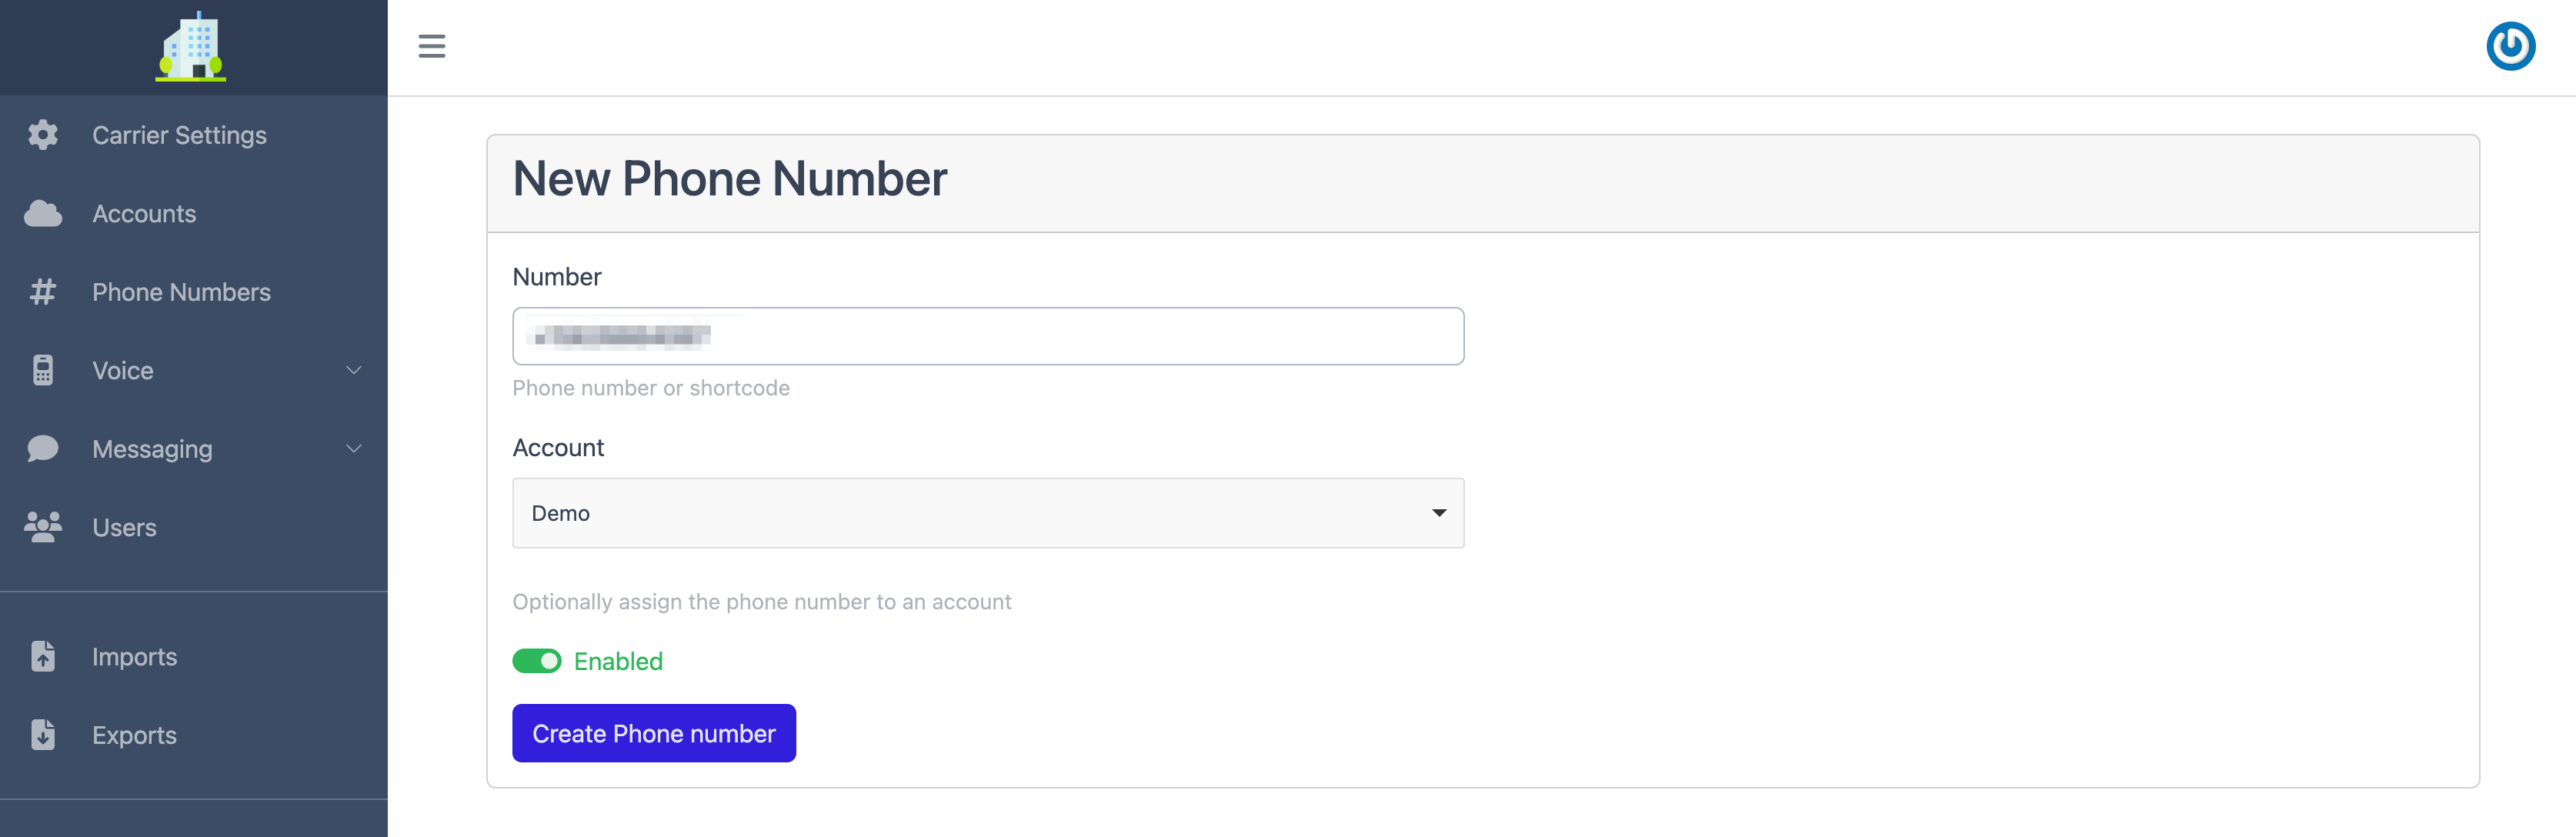
Task: Toggle the hamburger sidebar menu icon
Action: click(432, 46)
